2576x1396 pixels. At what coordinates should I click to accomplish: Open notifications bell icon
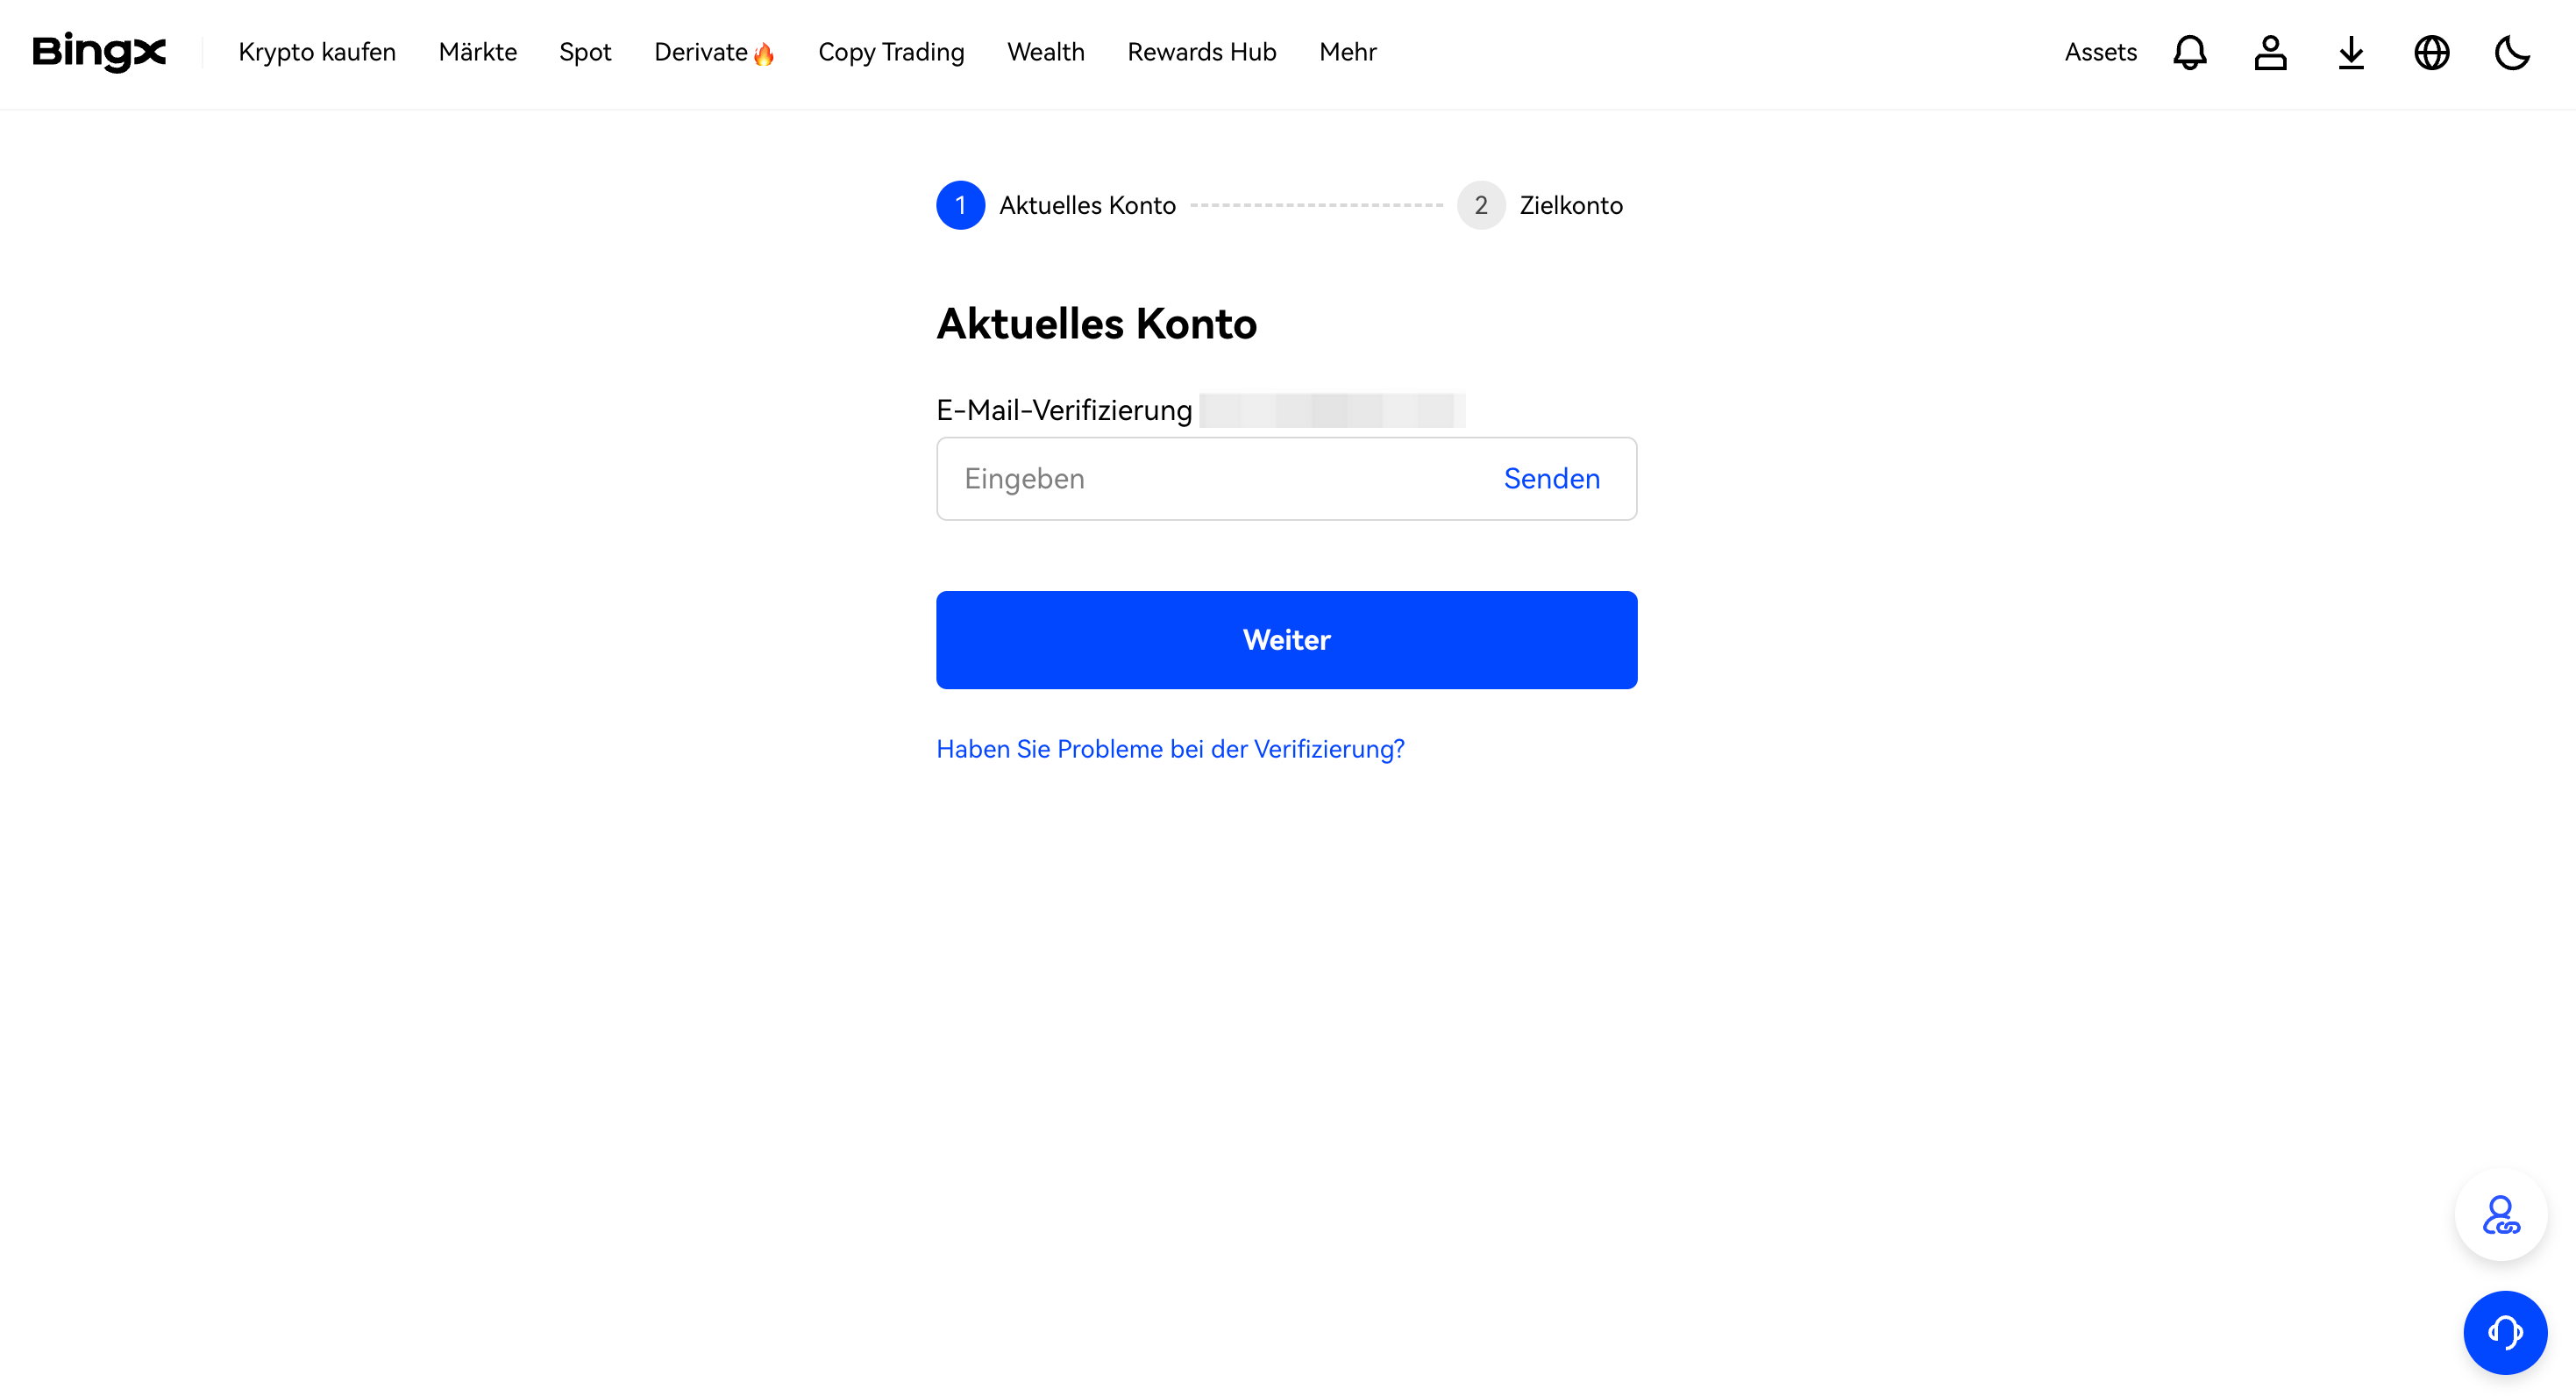[x=2189, y=52]
